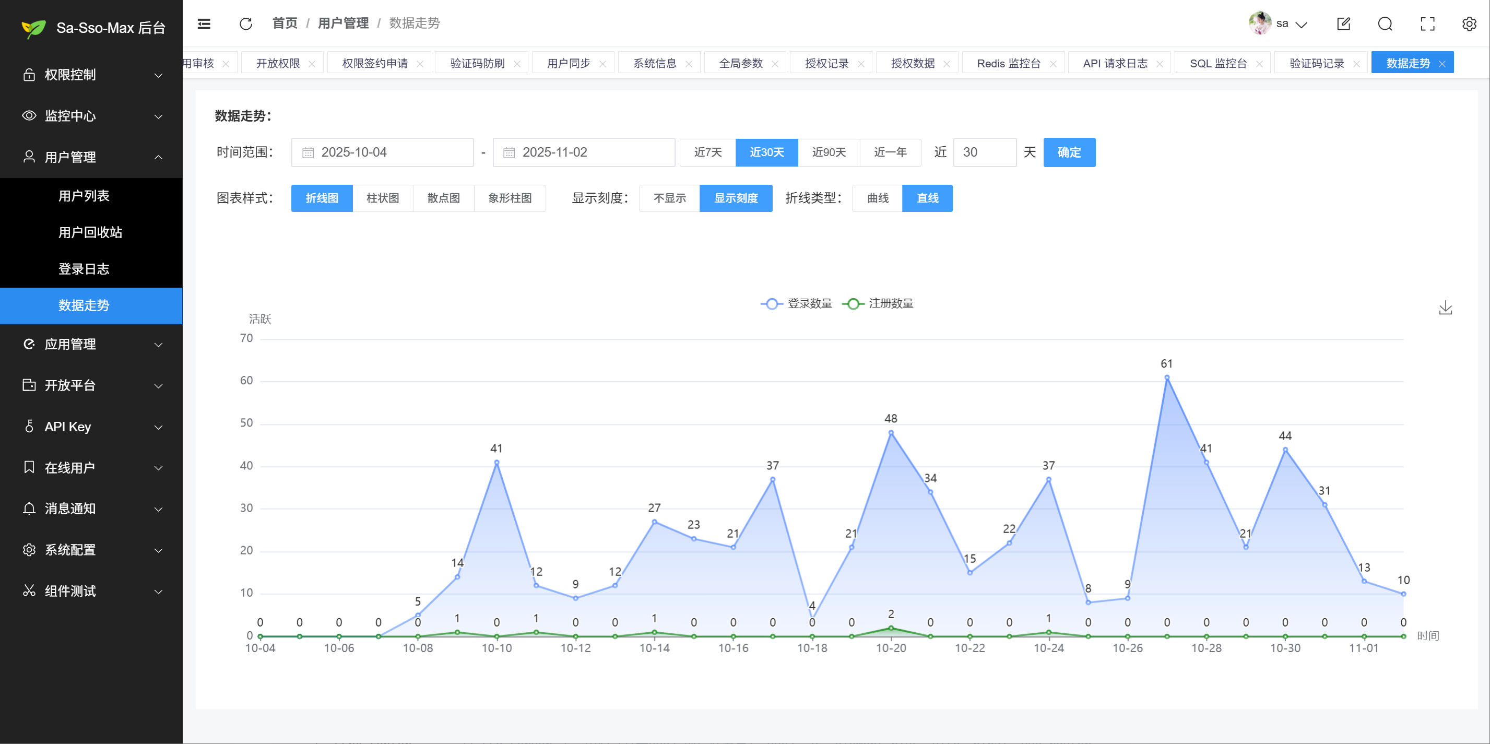Close the 数据走势 tab with its X
Viewport: 1490px width, 744px height.
point(1442,64)
